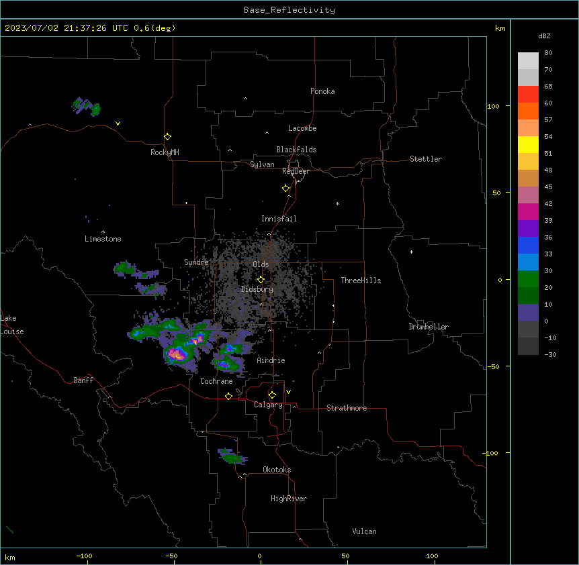The width and height of the screenshot is (579, 565).
Task: Click the Sylvan label
Action: [262, 164]
